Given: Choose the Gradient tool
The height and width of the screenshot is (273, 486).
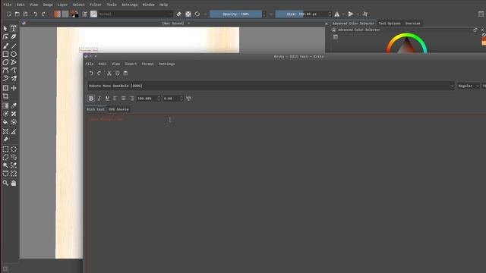Looking at the screenshot, I should (x=5, y=105).
